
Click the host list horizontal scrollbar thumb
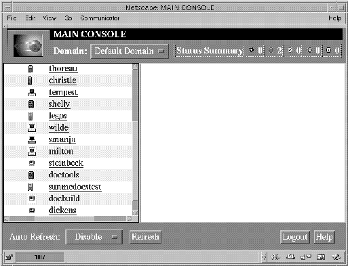64,219
